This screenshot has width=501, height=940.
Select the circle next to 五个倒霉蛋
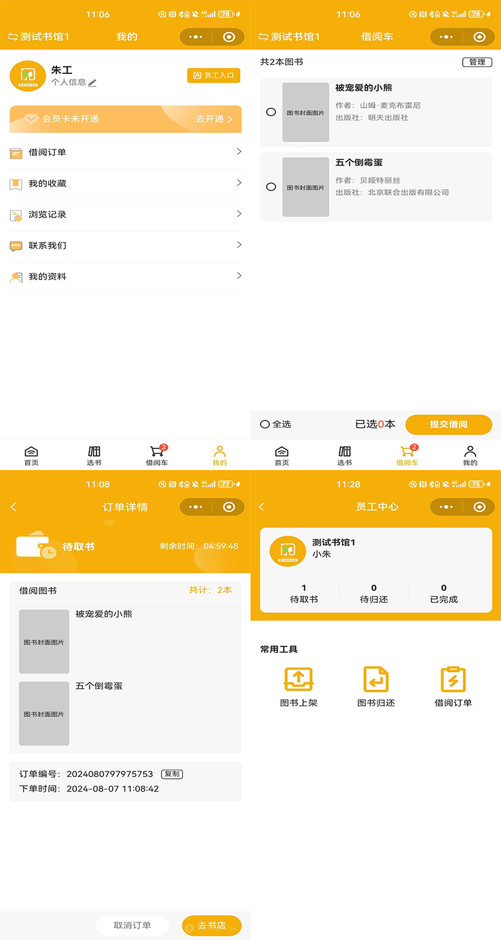[270, 186]
